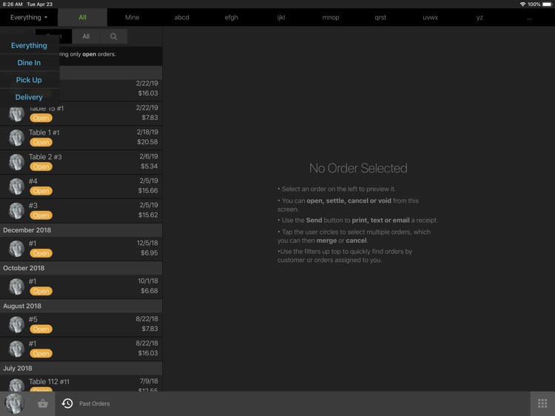Click the July 2018 section header
This screenshot has height=416, width=555.
81,368
